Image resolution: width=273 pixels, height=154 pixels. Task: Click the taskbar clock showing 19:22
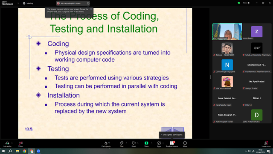[260, 151]
